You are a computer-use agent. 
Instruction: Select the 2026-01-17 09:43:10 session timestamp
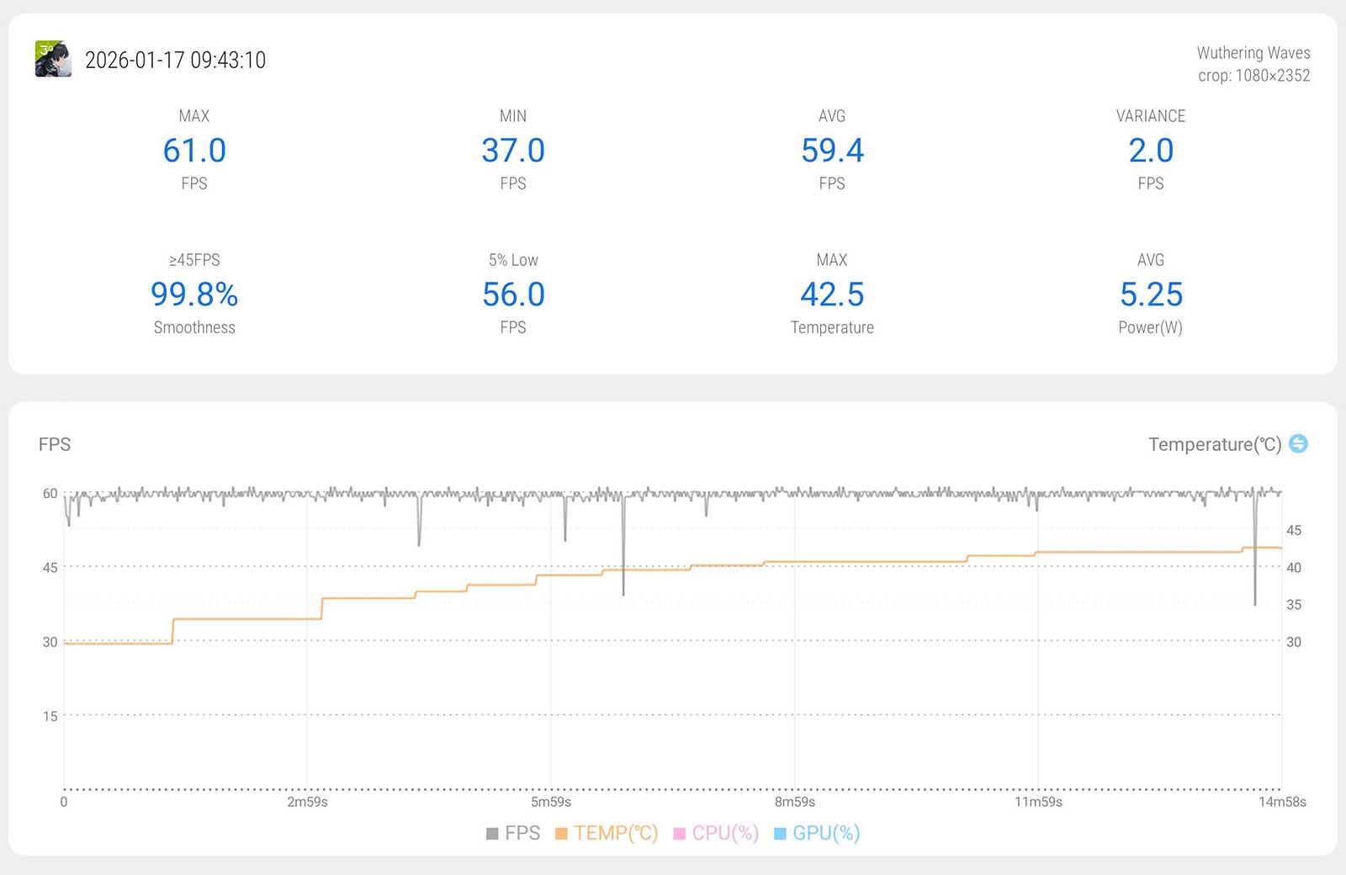175,60
